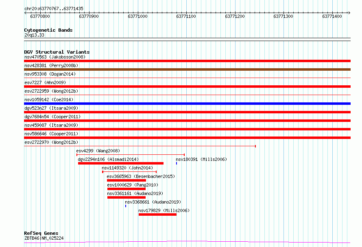Select the thick red esv7227 bar
Image resolution: width=362 pixels, height=247 pixels.
[x=187, y=87]
